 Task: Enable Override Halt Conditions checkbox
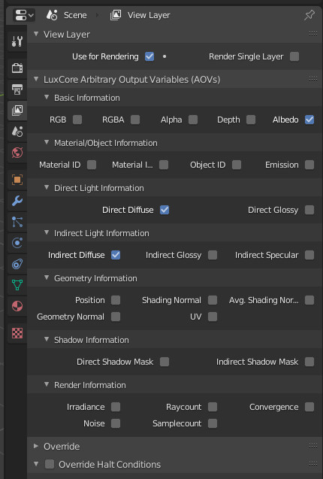click(50, 464)
